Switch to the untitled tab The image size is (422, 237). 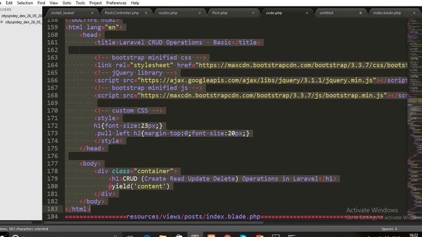(x=326, y=13)
